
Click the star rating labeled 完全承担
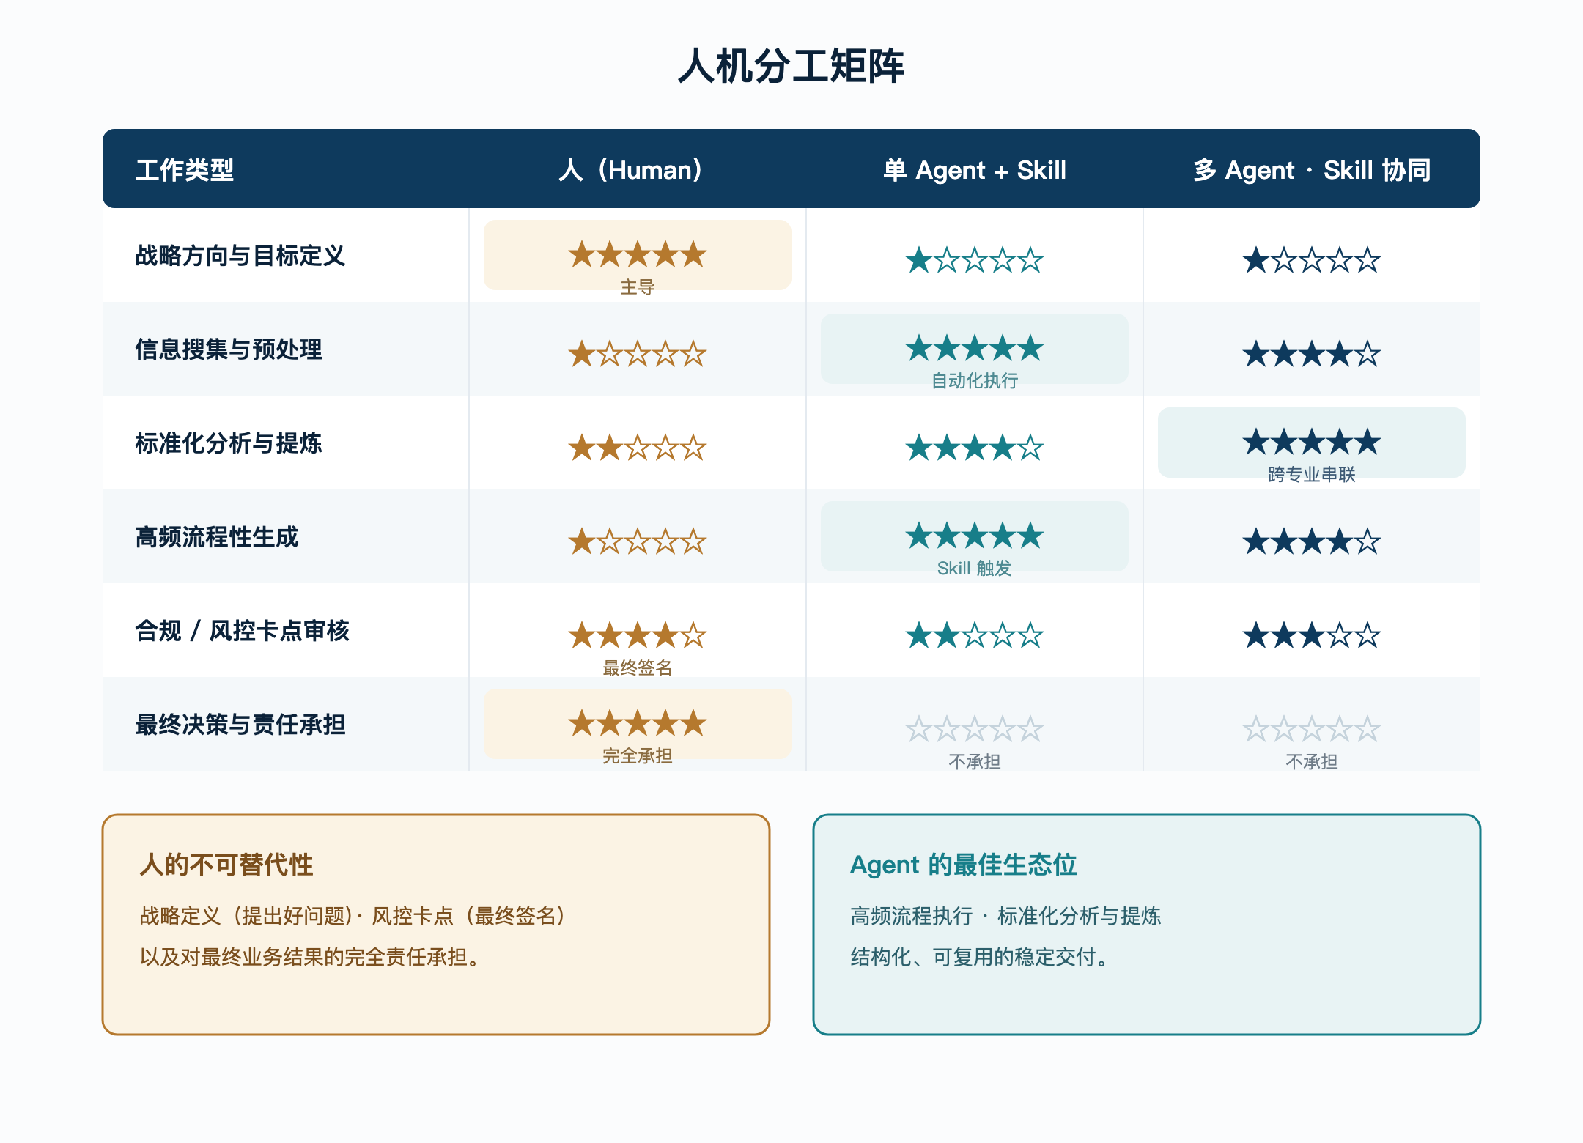[637, 723]
